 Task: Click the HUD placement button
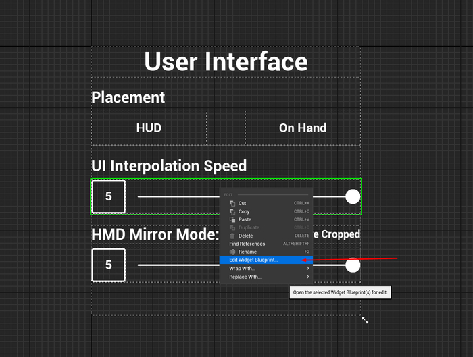point(149,128)
